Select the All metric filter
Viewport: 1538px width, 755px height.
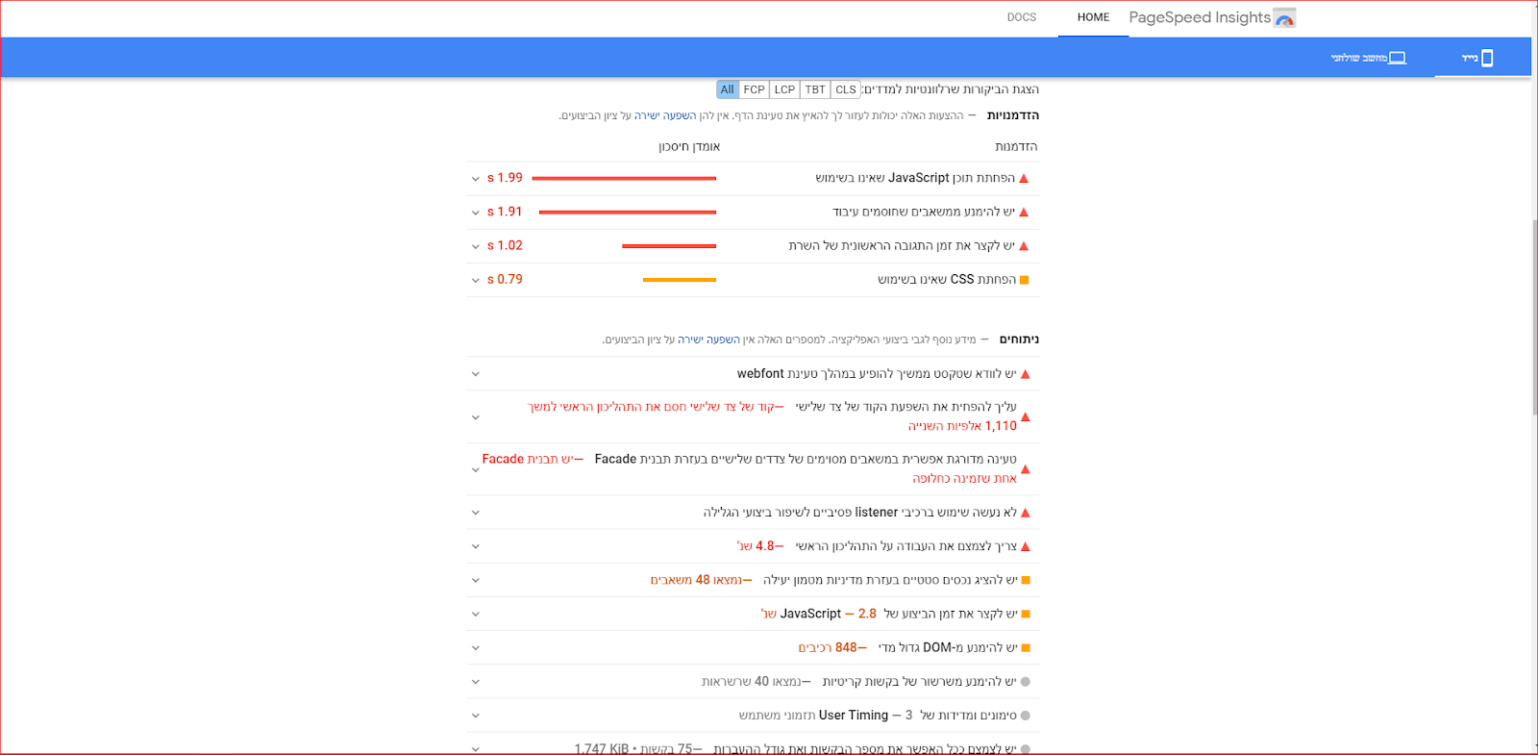click(728, 89)
